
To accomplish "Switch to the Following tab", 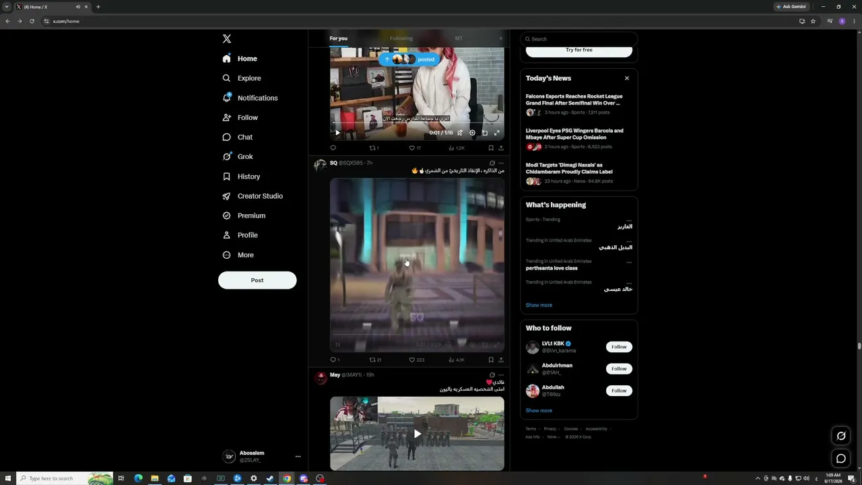I will pos(401,38).
